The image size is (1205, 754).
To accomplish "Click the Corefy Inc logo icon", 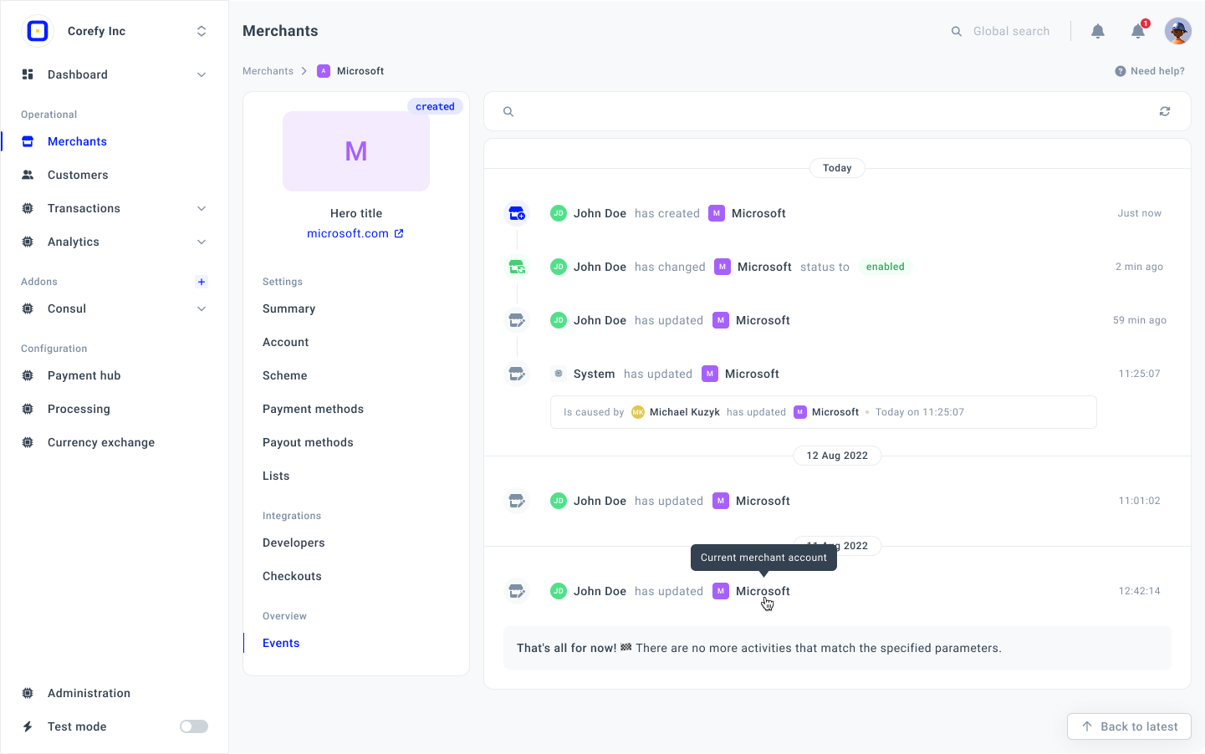I will tap(38, 31).
